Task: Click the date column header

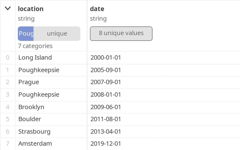Action: click(97, 9)
